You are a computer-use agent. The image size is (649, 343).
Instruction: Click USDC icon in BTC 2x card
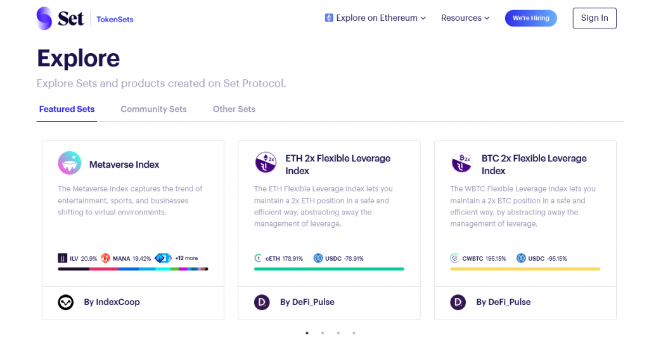pyautogui.click(x=521, y=258)
